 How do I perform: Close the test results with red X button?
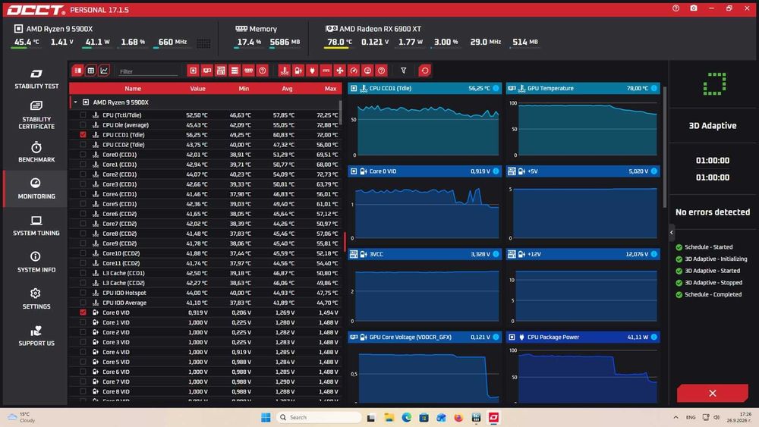point(712,393)
